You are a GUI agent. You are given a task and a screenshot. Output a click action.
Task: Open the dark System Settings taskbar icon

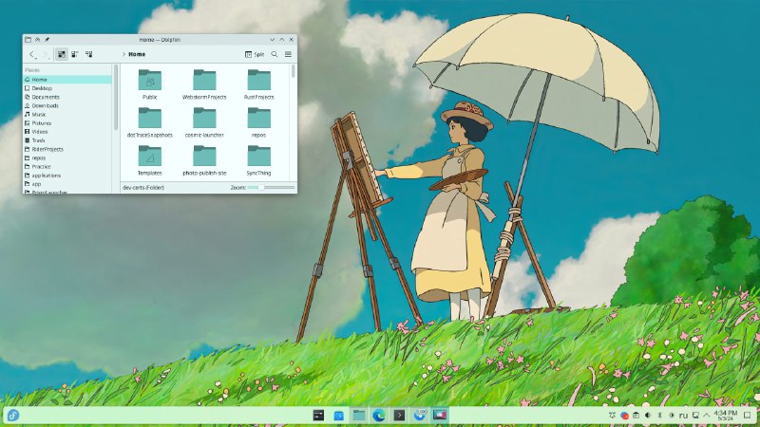click(318, 415)
